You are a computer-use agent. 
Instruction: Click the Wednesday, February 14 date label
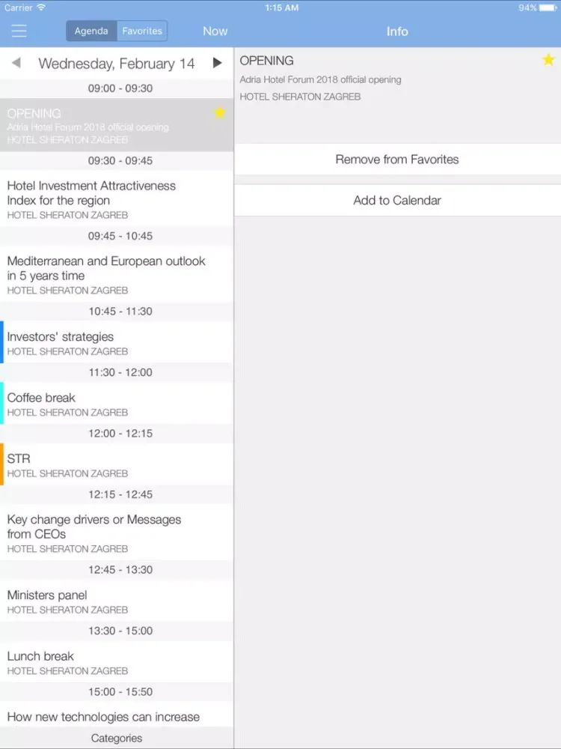pos(117,64)
